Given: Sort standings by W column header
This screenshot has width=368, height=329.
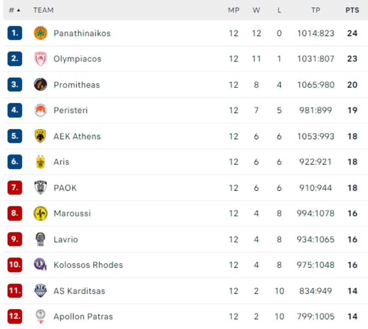Looking at the screenshot, I should coord(256,10).
